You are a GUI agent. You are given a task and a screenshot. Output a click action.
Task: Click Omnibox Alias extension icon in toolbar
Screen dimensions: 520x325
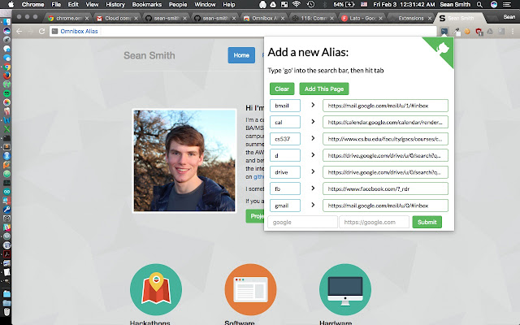click(444, 32)
